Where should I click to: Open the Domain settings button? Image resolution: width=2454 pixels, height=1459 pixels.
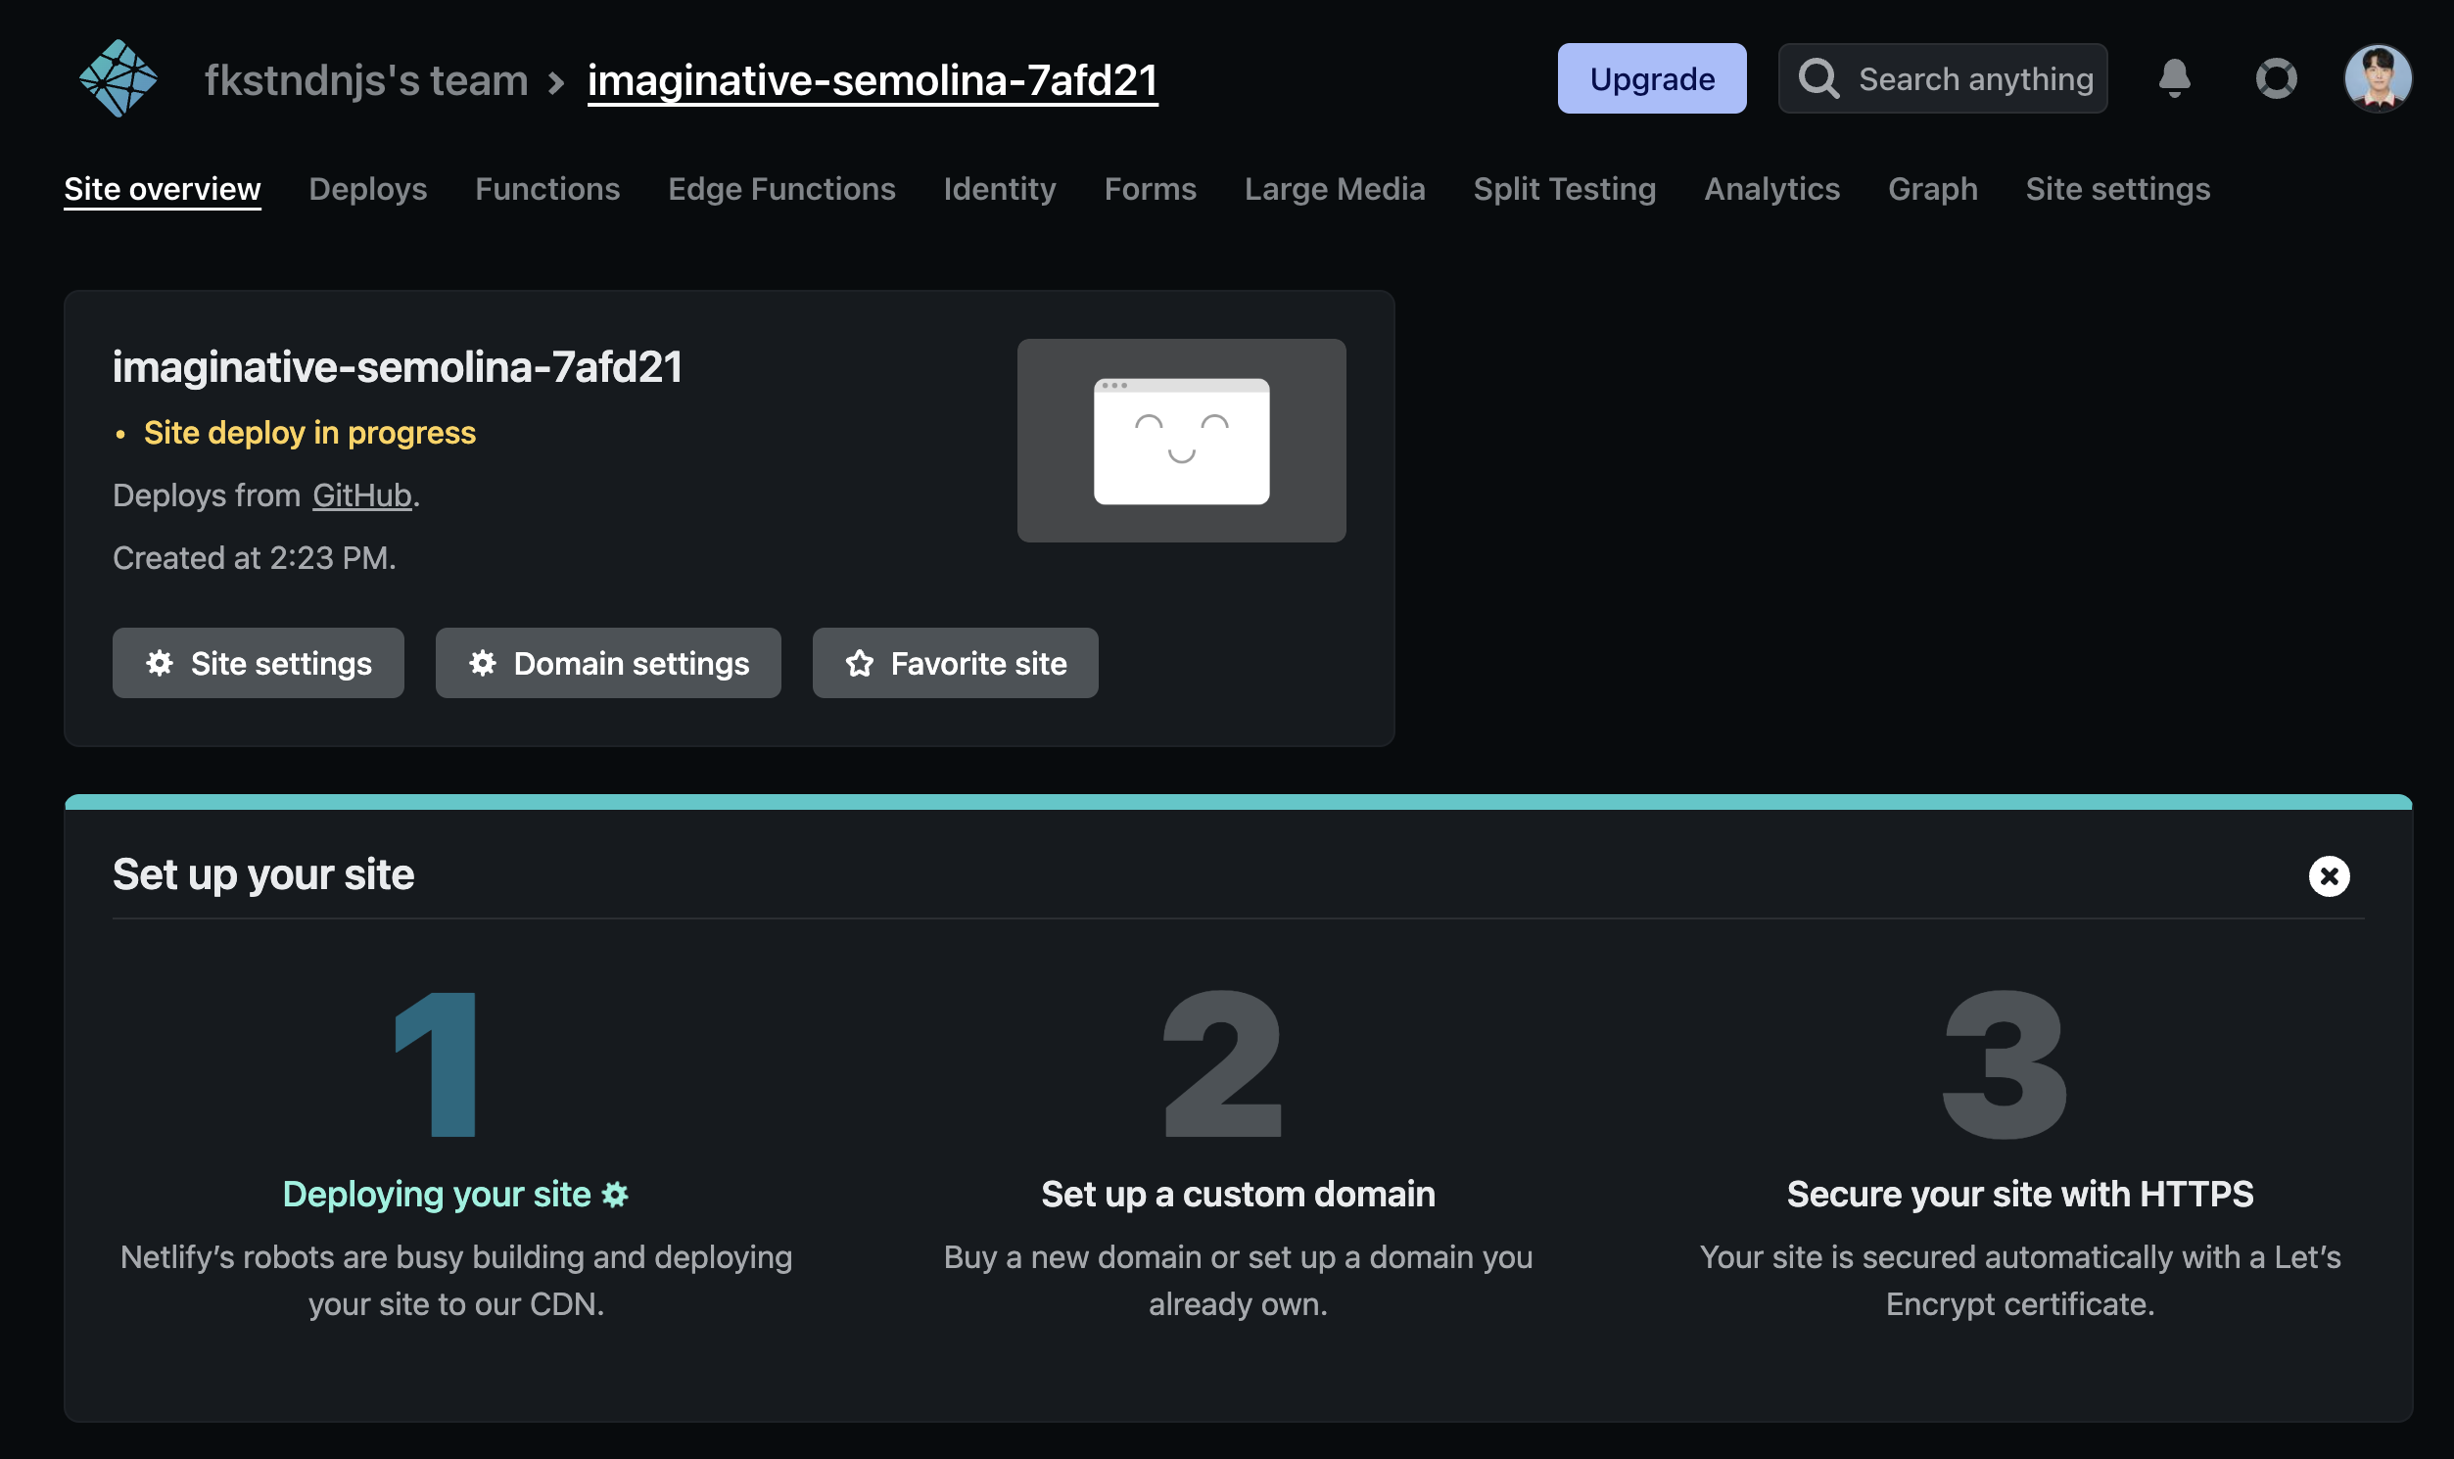[607, 663]
